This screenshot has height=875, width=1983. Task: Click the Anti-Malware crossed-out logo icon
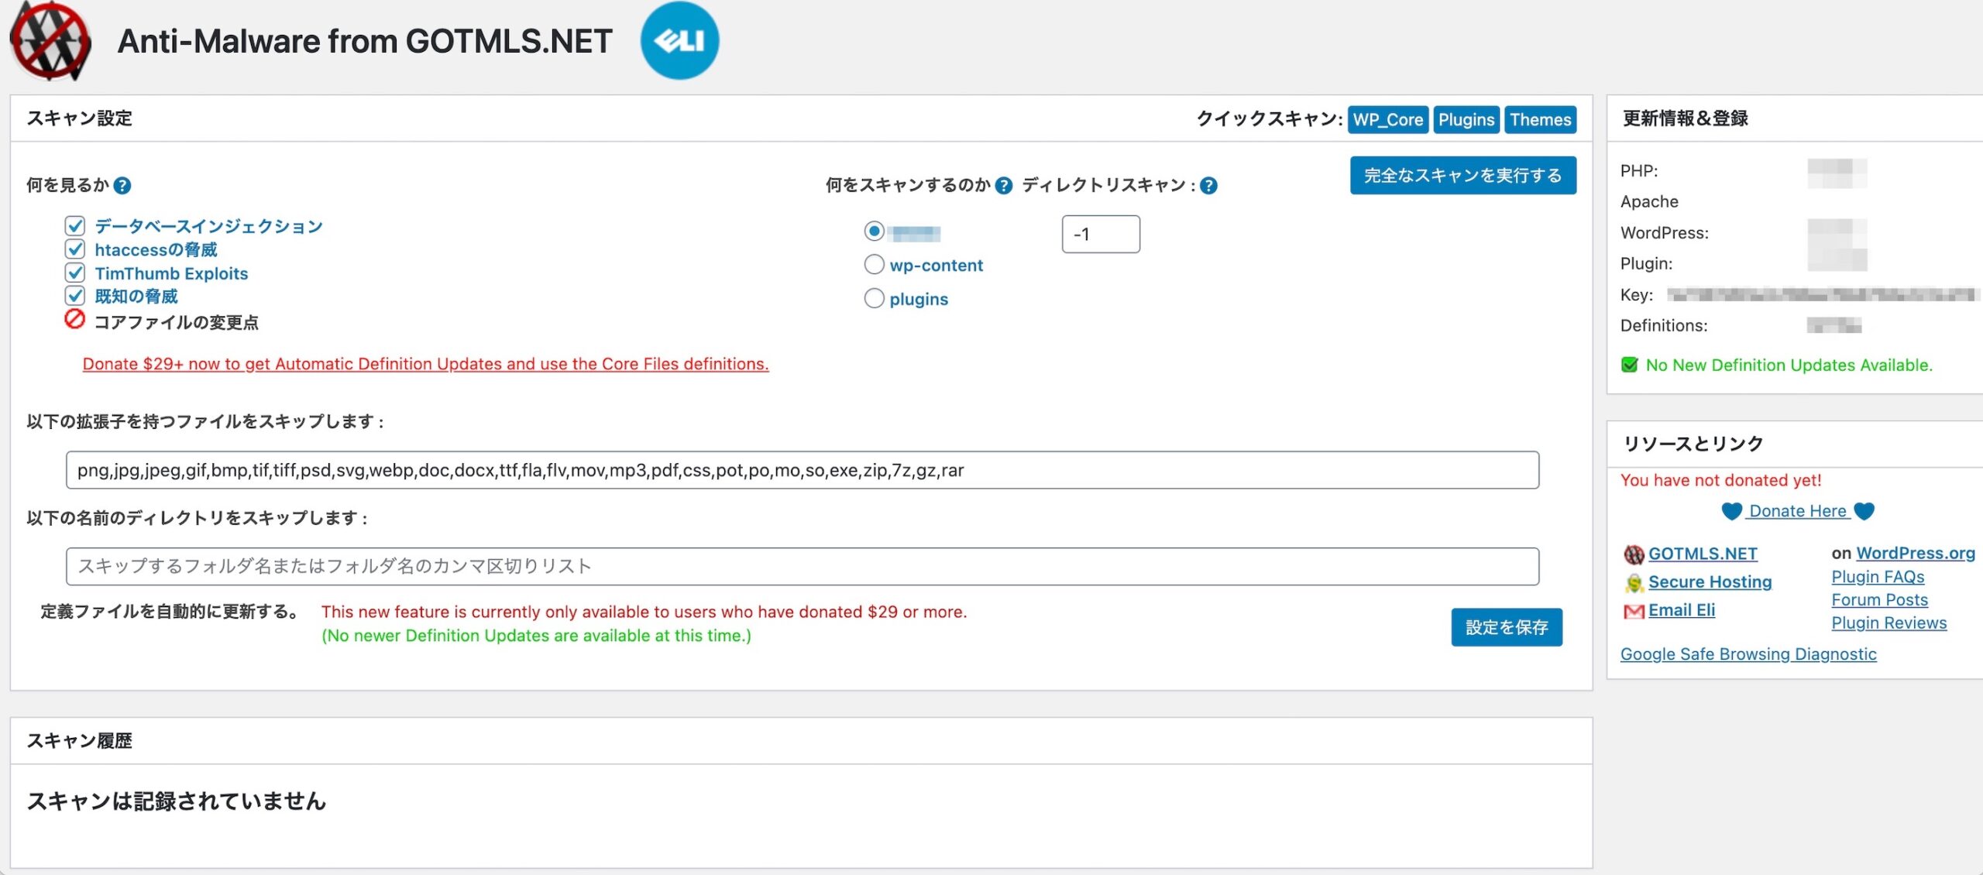tap(50, 41)
